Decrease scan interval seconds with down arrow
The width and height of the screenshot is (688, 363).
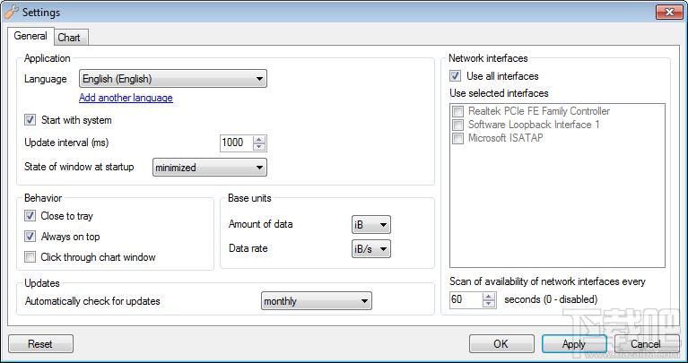click(x=489, y=304)
